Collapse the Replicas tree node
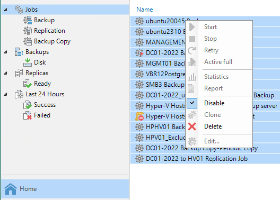Viewport: 280px width, 200px height. tap(5, 73)
